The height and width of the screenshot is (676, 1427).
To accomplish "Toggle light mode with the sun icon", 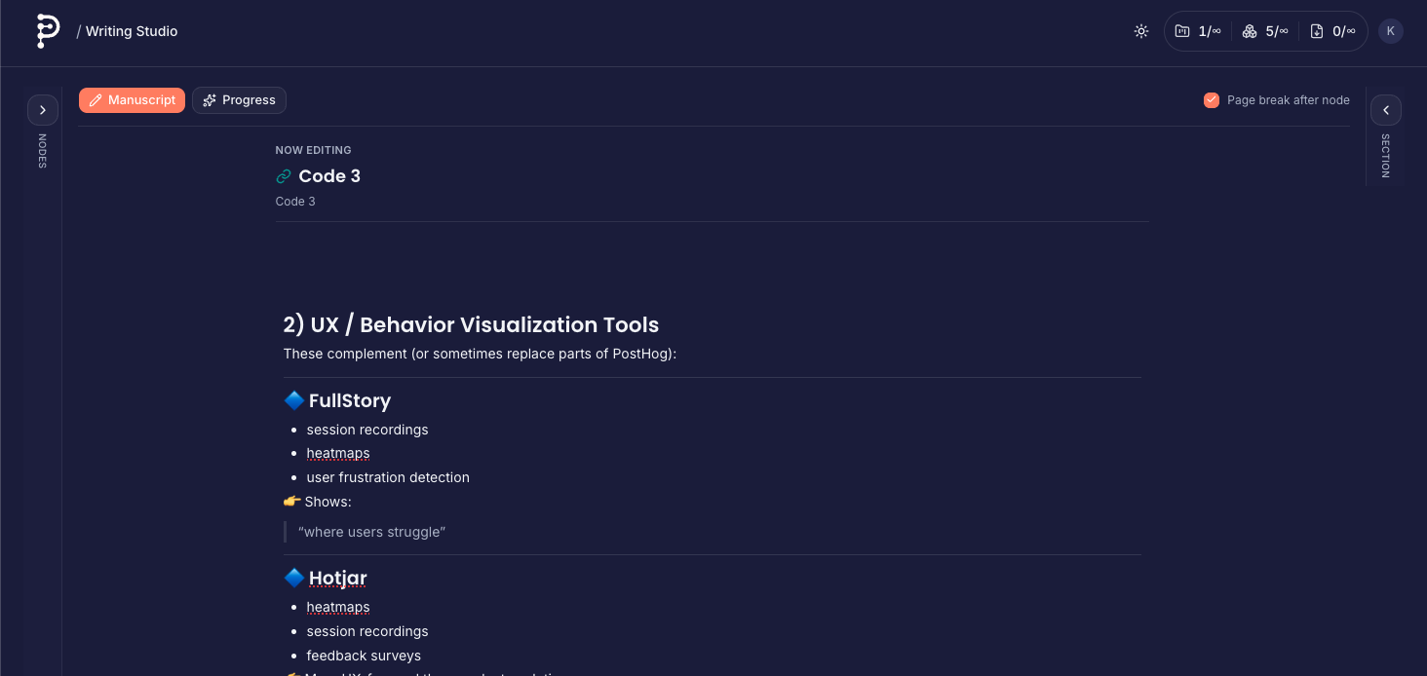I will pos(1141,31).
